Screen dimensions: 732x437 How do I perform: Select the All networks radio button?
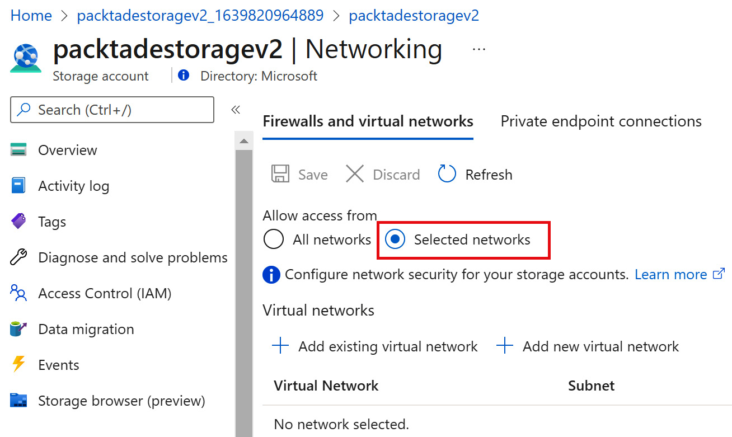pyautogui.click(x=274, y=239)
